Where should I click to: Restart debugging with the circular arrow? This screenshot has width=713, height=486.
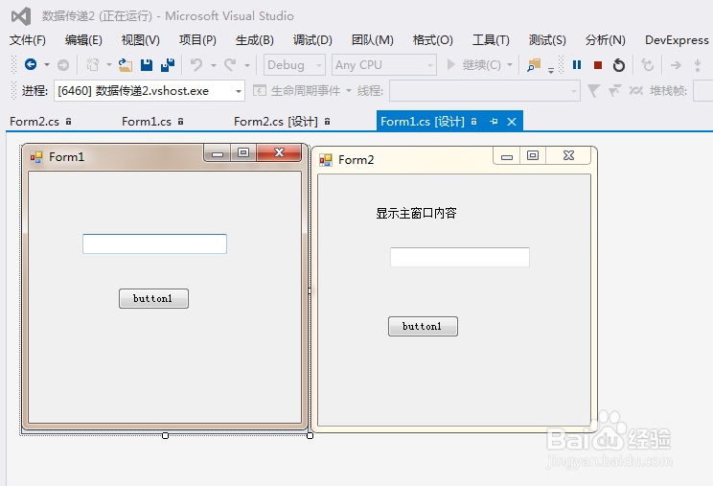coord(618,65)
